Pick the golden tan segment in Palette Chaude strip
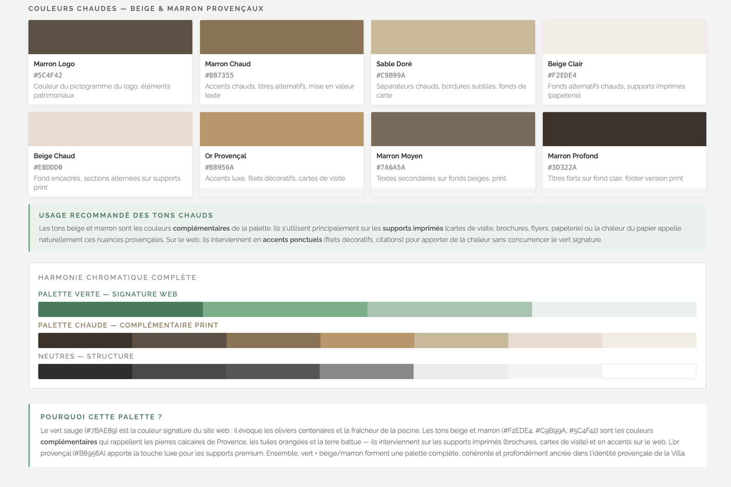The width and height of the screenshot is (731, 487). click(367, 340)
